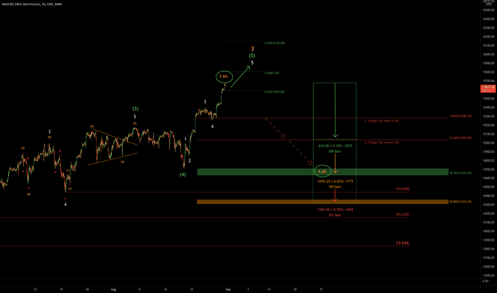Click the '16' date on time axis
497x293 pixels.
[x=165, y=289]
